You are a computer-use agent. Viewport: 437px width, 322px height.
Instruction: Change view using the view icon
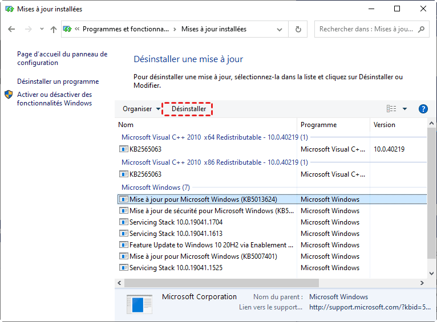click(x=391, y=108)
